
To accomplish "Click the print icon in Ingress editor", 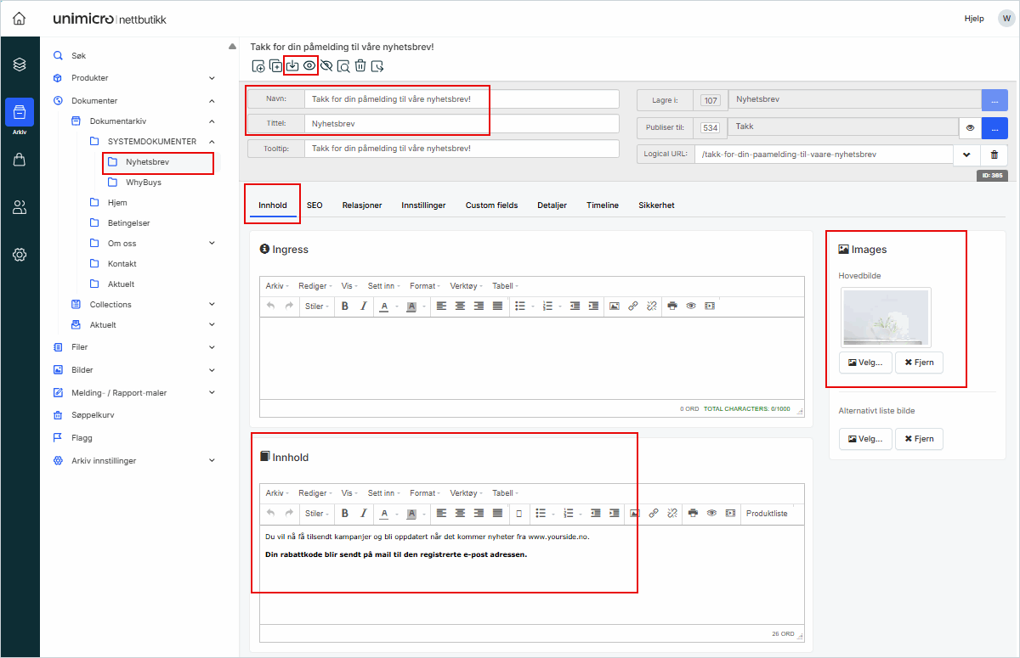I will coord(672,306).
